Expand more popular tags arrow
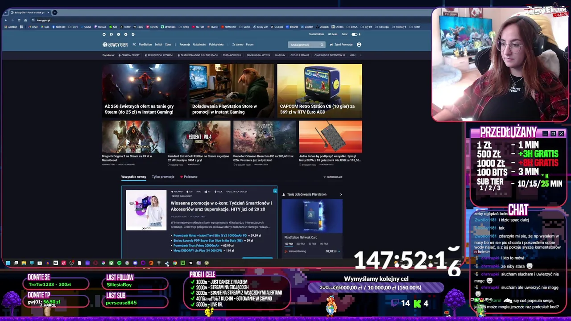571x321 pixels. pos(360,55)
